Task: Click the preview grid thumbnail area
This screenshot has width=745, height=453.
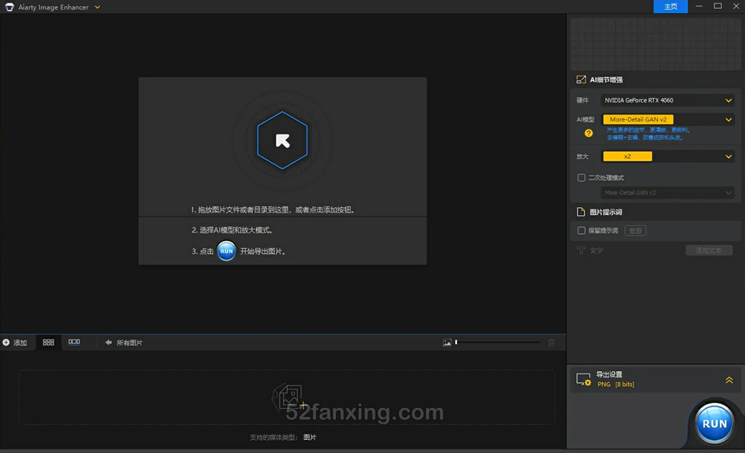Action: tap(655, 43)
